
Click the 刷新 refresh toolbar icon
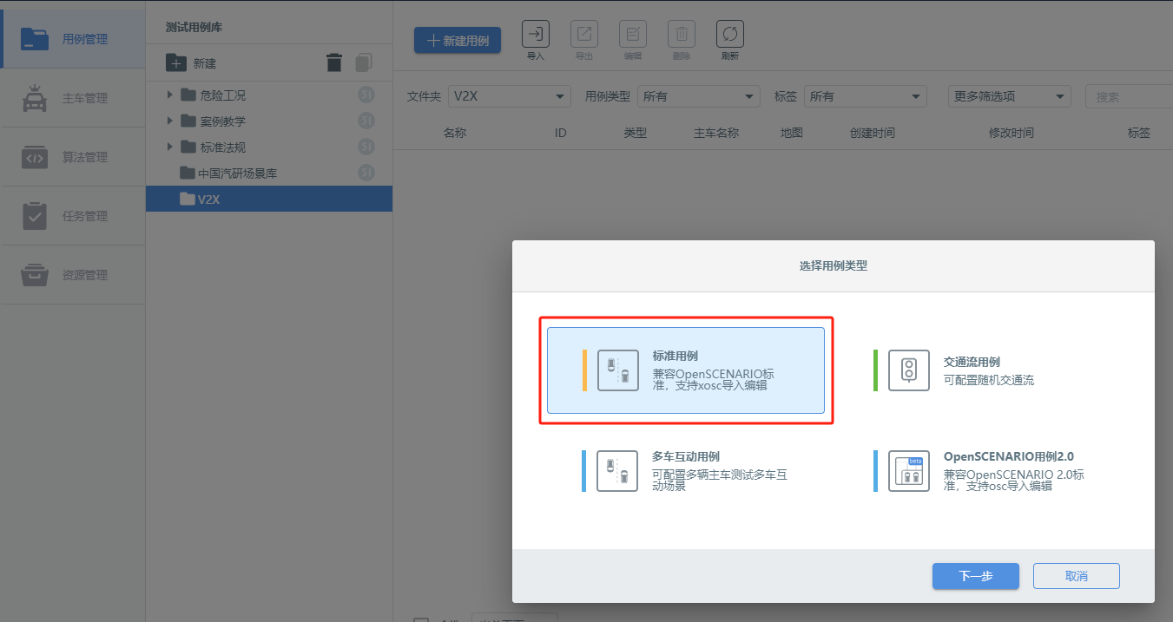pyautogui.click(x=730, y=35)
